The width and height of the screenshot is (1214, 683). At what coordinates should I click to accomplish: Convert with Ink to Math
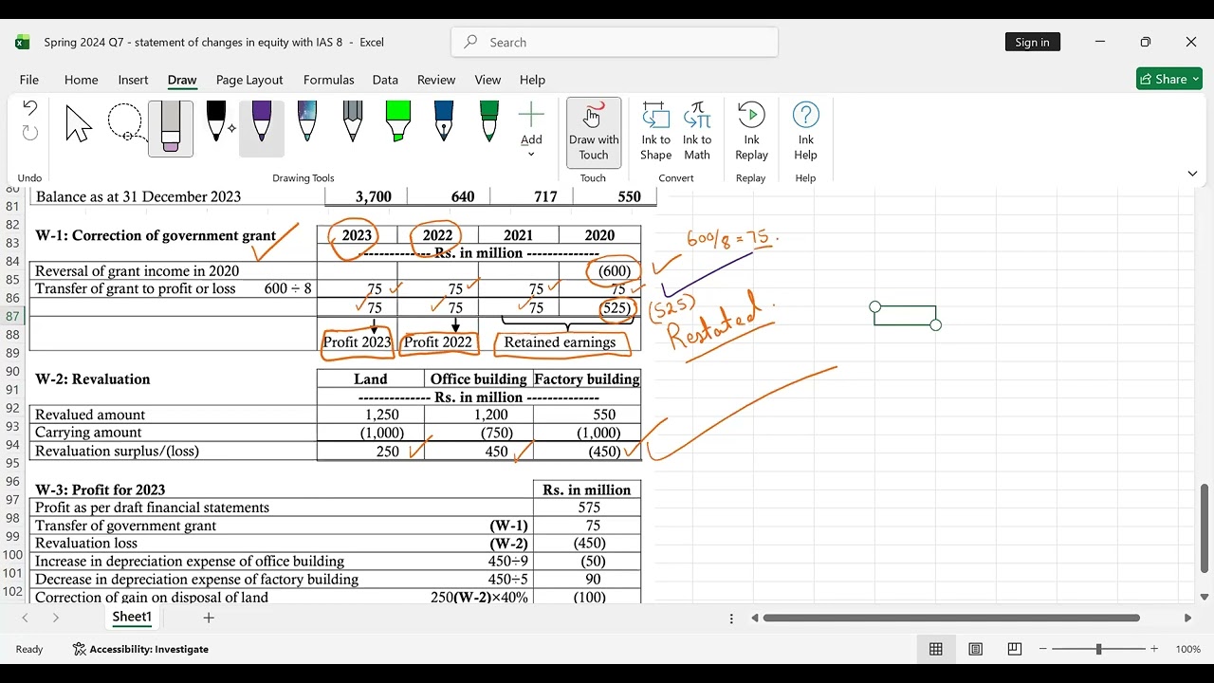tap(697, 132)
